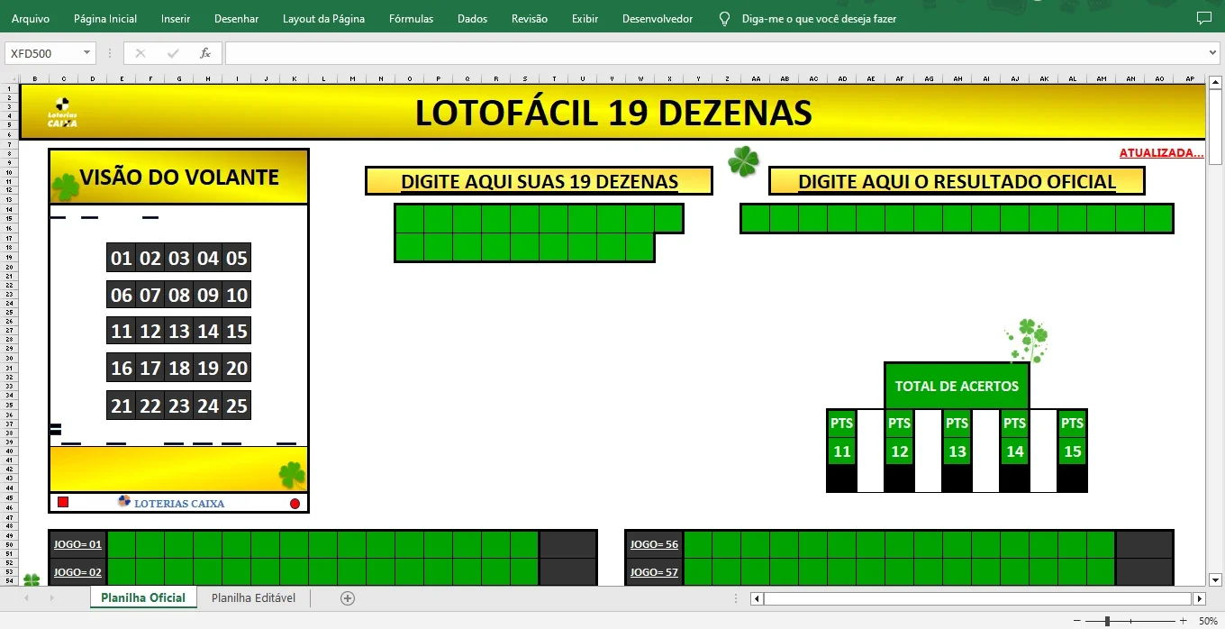This screenshot has height=629, width=1225.
Task: Click the TOTAL DE ACERTOS box
Action: pos(957,386)
